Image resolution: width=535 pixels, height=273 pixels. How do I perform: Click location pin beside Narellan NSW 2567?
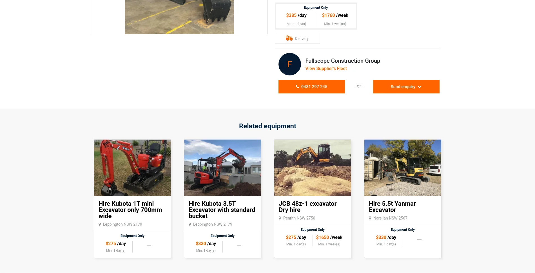pos(370,218)
